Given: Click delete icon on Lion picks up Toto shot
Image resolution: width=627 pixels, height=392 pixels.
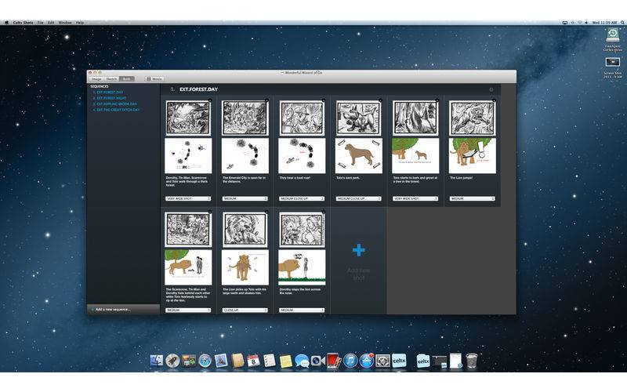Looking at the screenshot, I should [267, 212].
